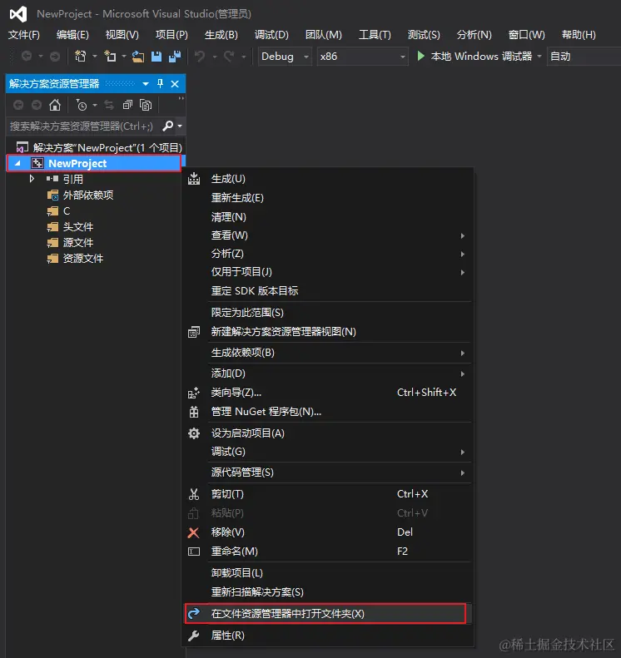Click the scissors icon for 剪切

[x=194, y=494]
